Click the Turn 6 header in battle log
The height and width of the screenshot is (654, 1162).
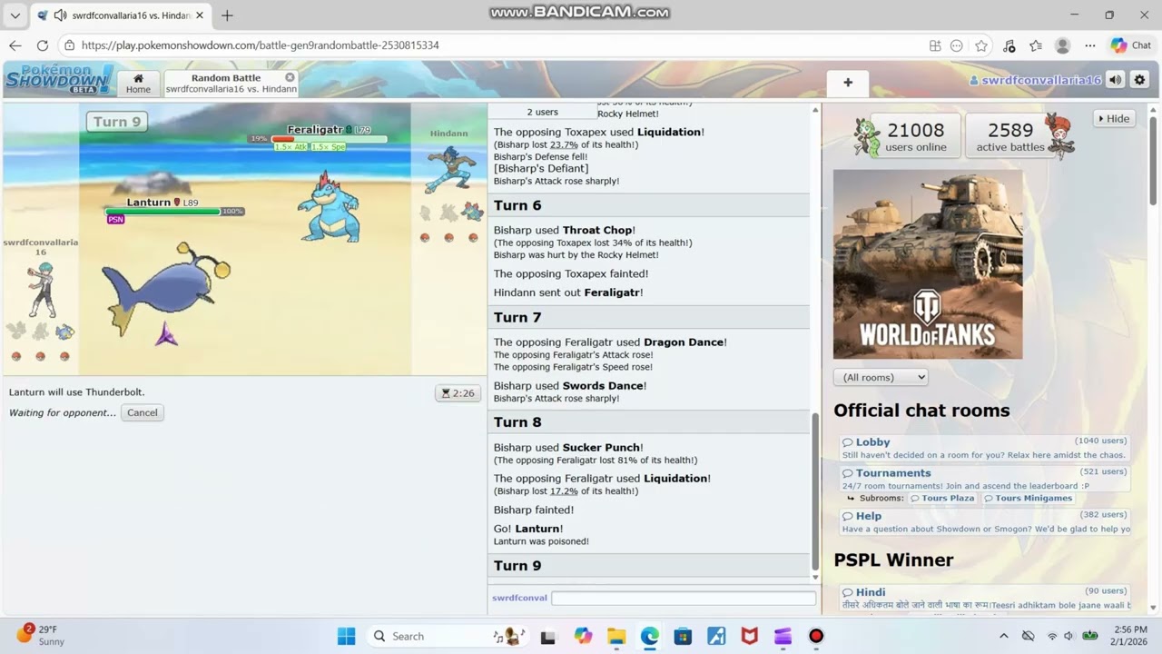point(648,205)
